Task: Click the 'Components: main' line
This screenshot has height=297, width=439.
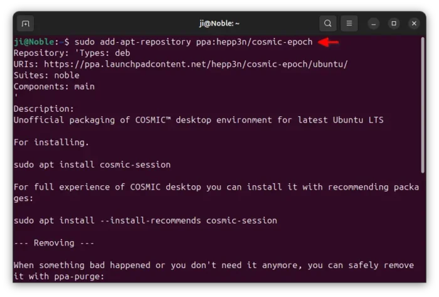Action: click(54, 87)
